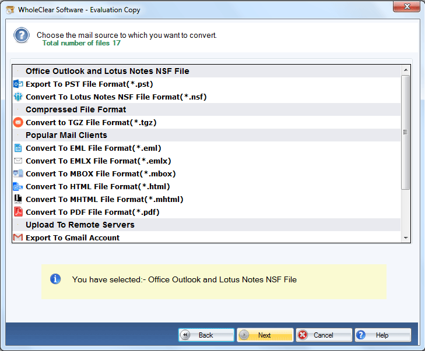The height and width of the screenshot is (351, 425).
Task: Click the Lotus Notes icon beside NSF format
Action: tap(18, 97)
